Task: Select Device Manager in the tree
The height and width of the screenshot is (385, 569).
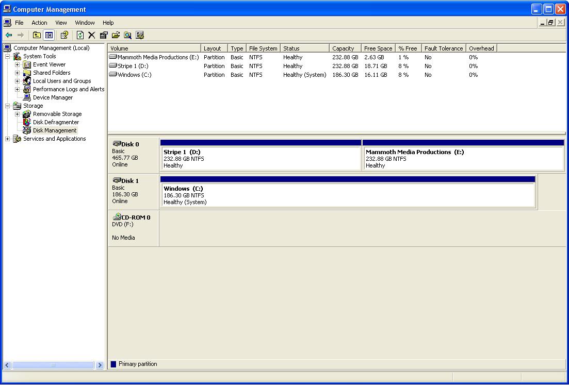Action: click(53, 97)
